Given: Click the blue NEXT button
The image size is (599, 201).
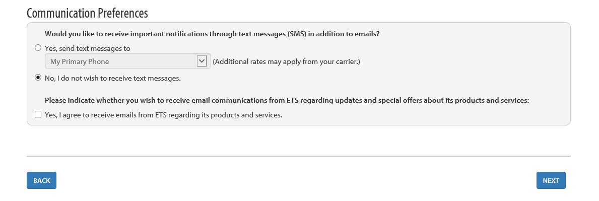Looking at the screenshot, I should 551,180.
